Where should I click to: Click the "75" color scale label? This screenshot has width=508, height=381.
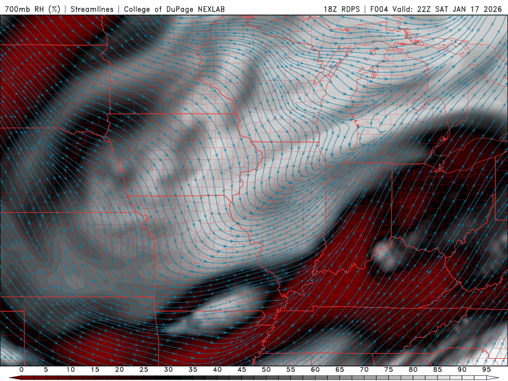coord(389,370)
